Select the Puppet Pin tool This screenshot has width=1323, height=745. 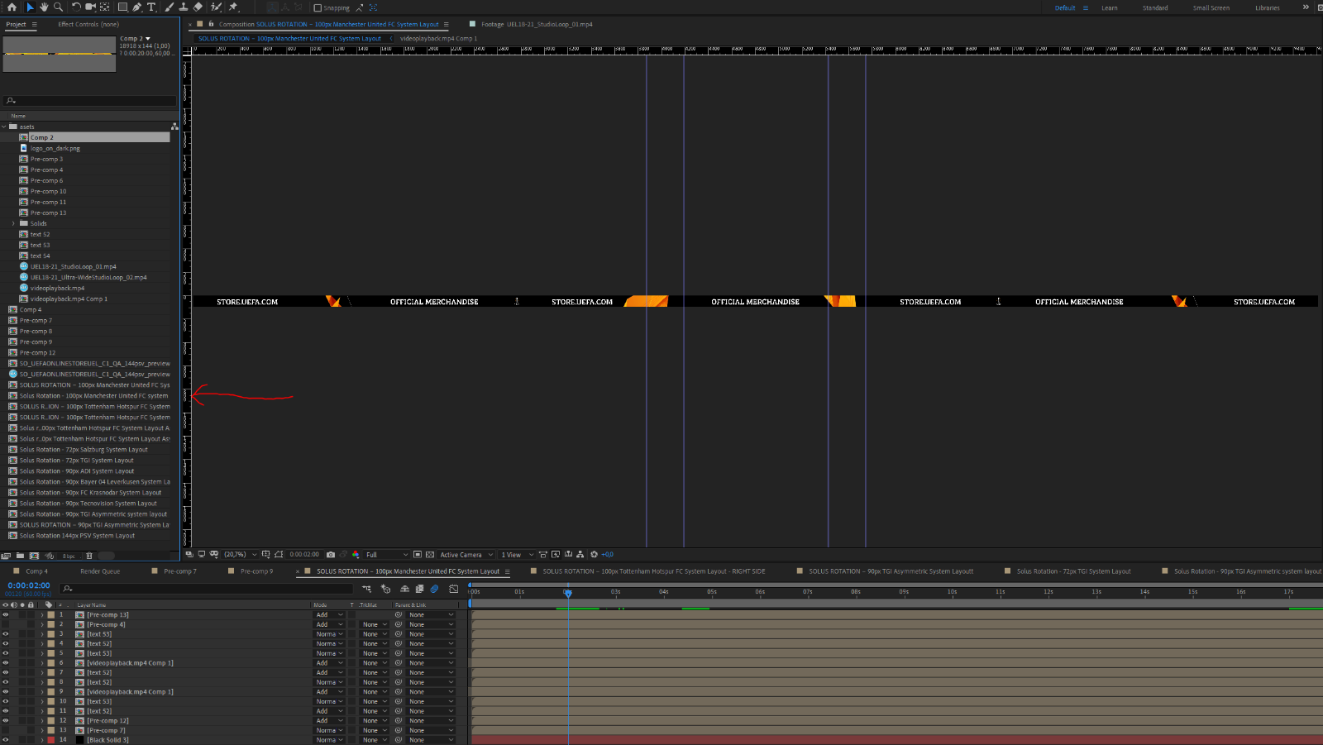[233, 7]
